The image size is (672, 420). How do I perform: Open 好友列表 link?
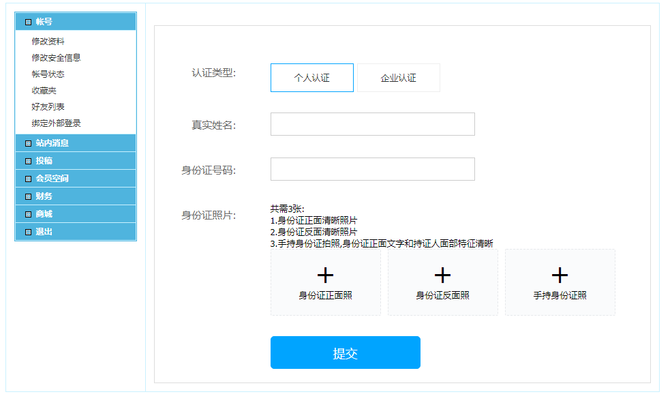[x=48, y=107]
